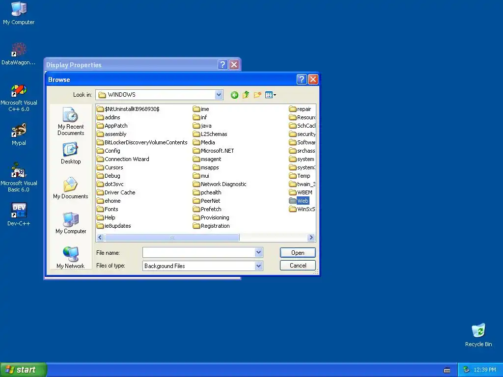Image resolution: width=503 pixels, height=377 pixels.
Task: Select the Provisioning folder
Action: tap(211, 217)
